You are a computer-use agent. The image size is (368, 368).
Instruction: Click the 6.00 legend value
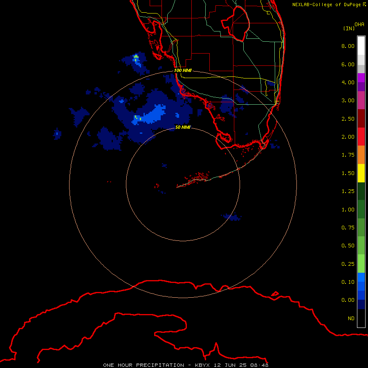coord(348,64)
